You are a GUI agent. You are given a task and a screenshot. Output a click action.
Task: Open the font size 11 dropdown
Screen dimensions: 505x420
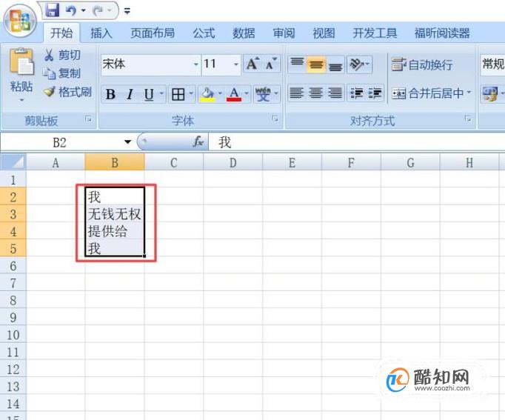point(236,64)
